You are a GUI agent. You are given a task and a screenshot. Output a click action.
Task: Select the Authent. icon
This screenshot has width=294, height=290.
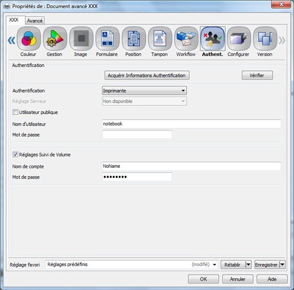pos(213,39)
